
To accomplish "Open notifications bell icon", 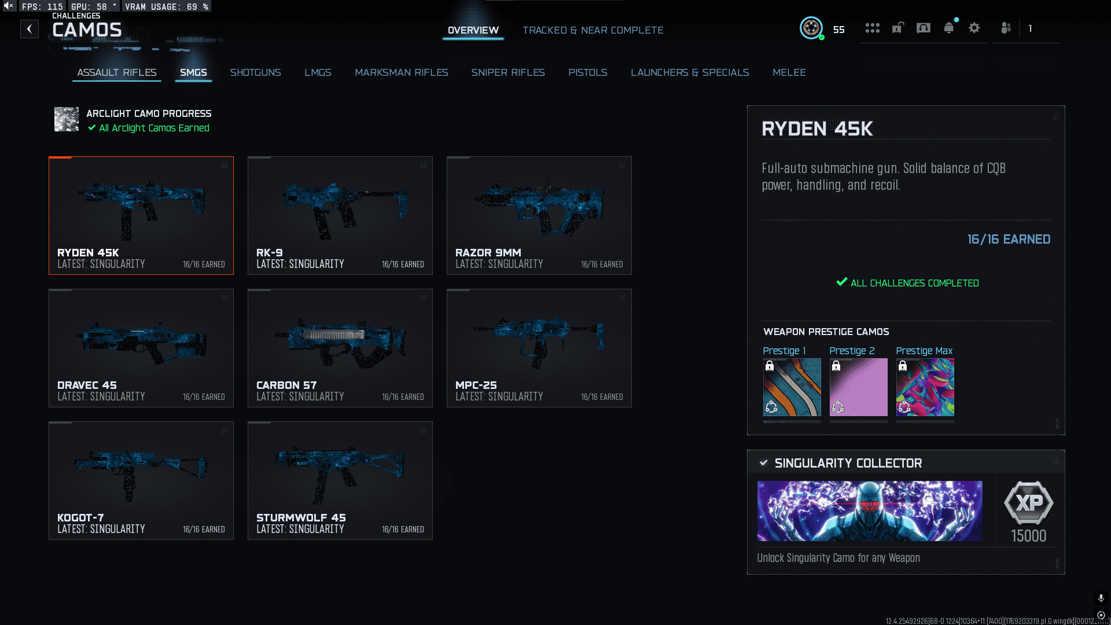I will click(948, 28).
